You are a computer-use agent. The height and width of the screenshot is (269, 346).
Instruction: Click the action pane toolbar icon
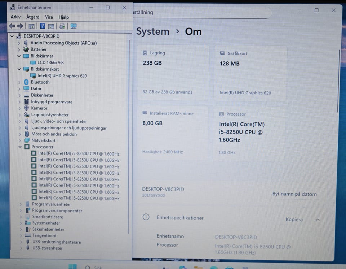[x=51, y=26]
